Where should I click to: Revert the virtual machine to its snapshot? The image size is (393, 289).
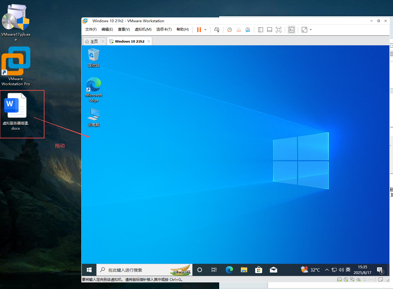tap(239, 30)
